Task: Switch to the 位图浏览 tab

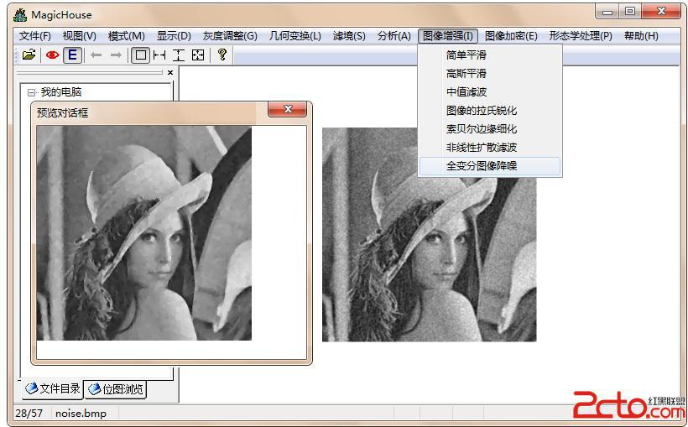Action: [x=116, y=389]
